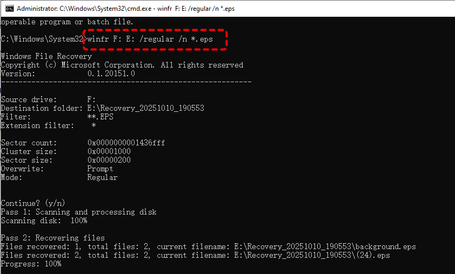Screen dimensions: 455x274
Task: Click the Overwrite Prompt value
Action: [x=100, y=169]
